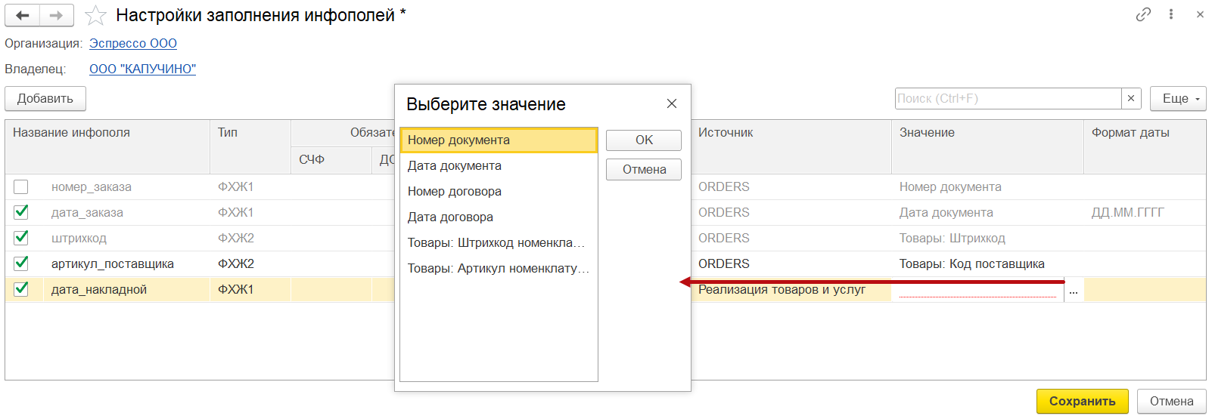Go back with the left arrow button

tap(23, 15)
